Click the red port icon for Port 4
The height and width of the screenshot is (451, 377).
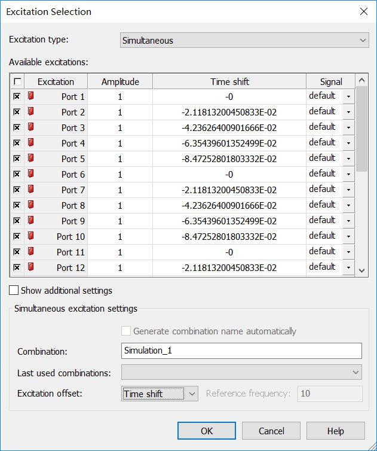[x=30, y=142]
